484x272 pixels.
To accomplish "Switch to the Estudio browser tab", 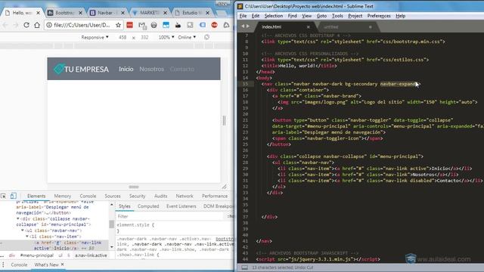I will point(191,13).
